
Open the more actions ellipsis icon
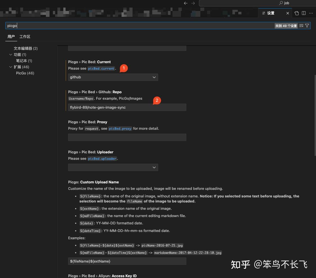pos(311,13)
